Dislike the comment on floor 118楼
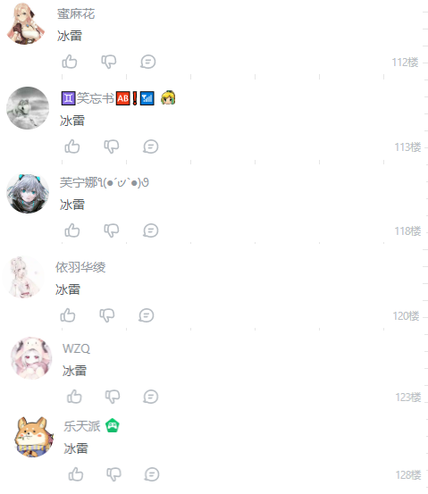428x494 pixels. pos(112,230)
